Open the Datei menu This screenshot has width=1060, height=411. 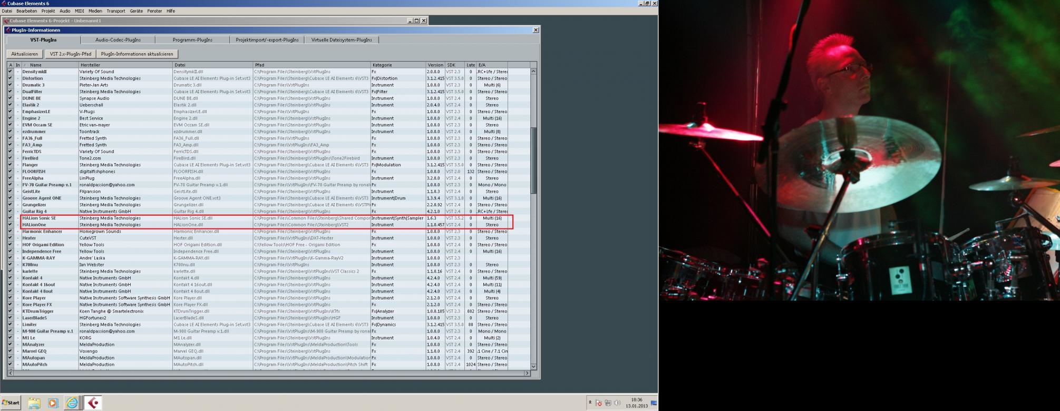pyautogui.click(x=7, y=11)
